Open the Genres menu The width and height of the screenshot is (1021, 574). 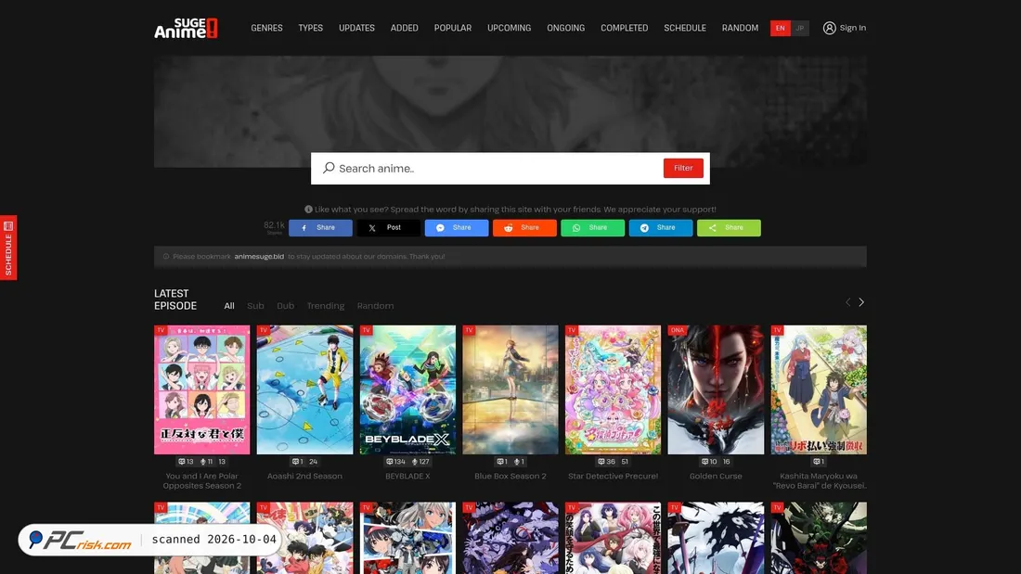point(267,28)
